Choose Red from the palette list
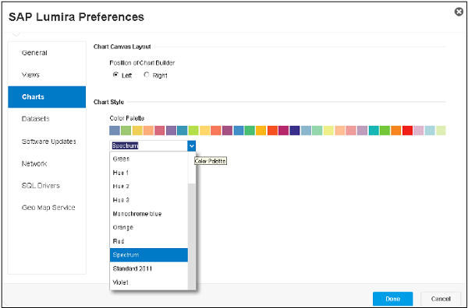The height and width of the screenshot is (308, 468). pyautogui.click(x=149, y=241)
